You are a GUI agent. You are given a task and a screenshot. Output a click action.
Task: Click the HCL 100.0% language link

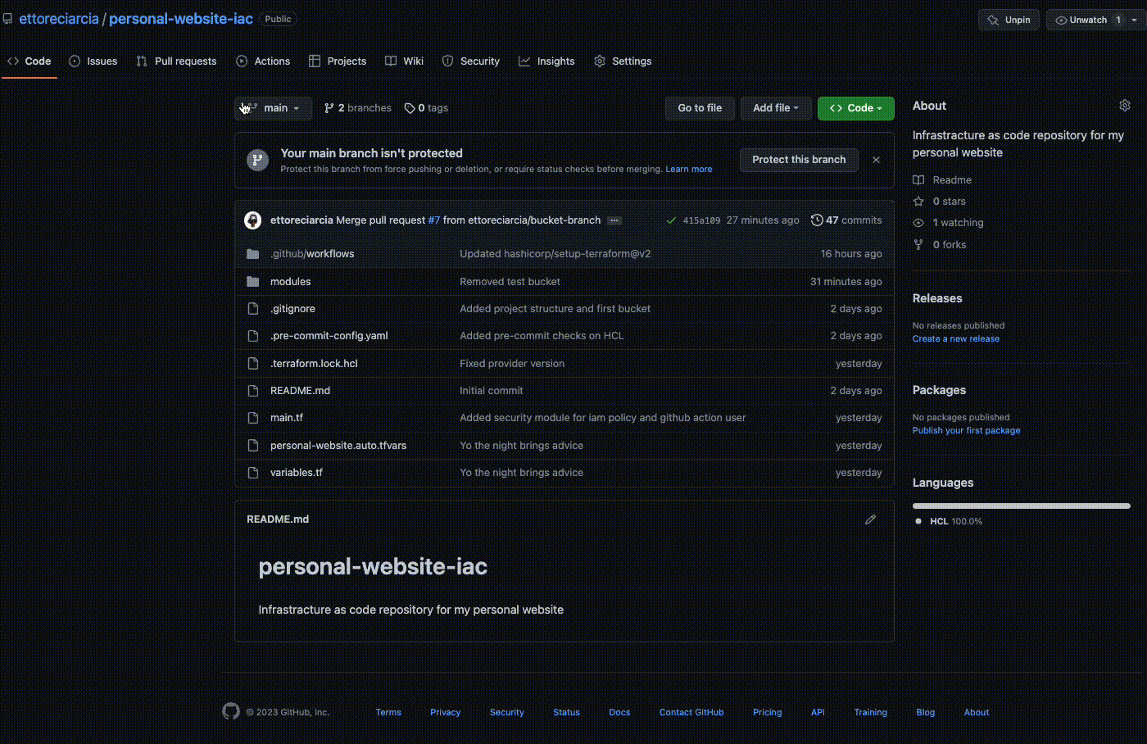(949, 522)
